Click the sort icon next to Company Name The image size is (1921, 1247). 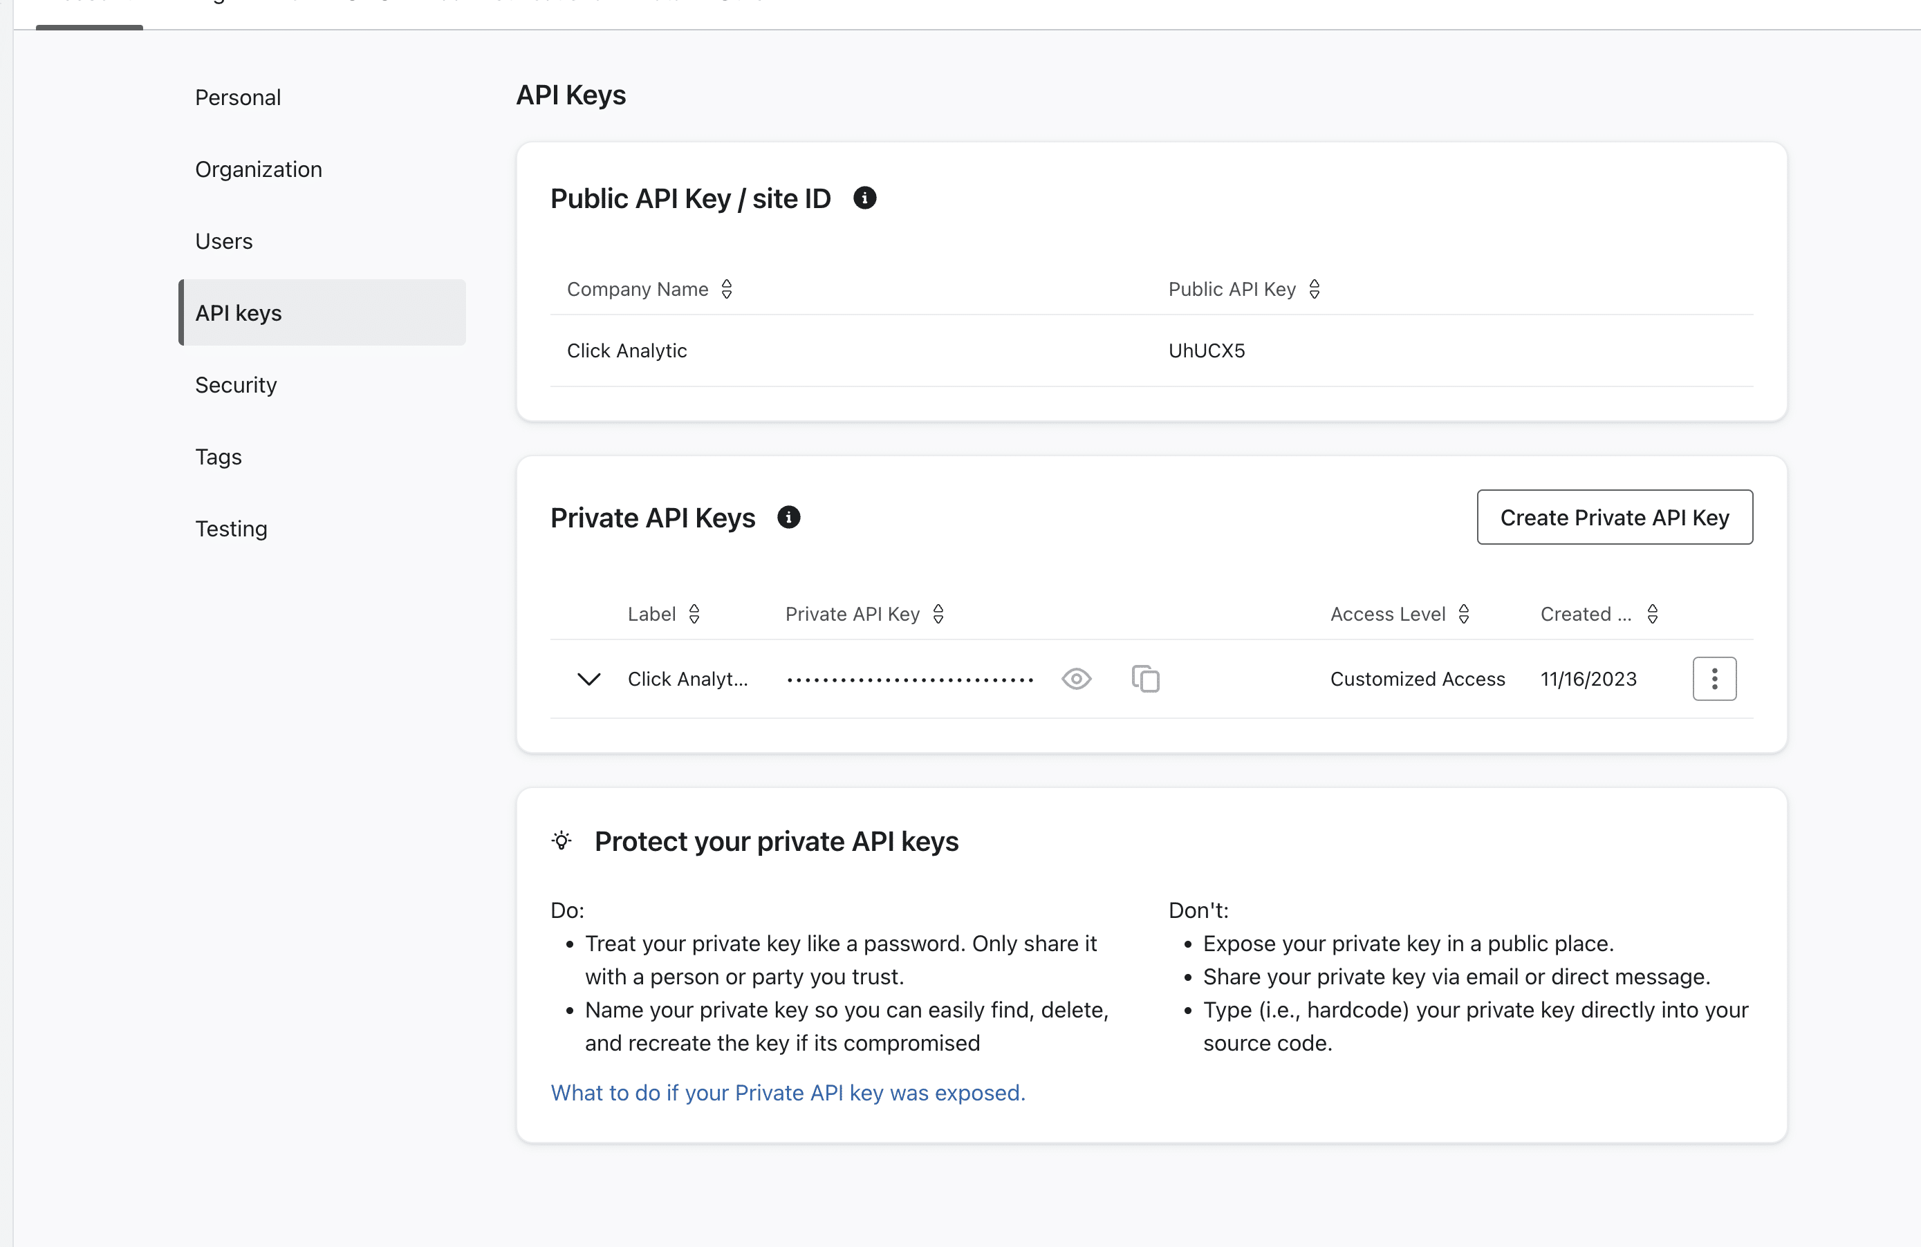727,288
